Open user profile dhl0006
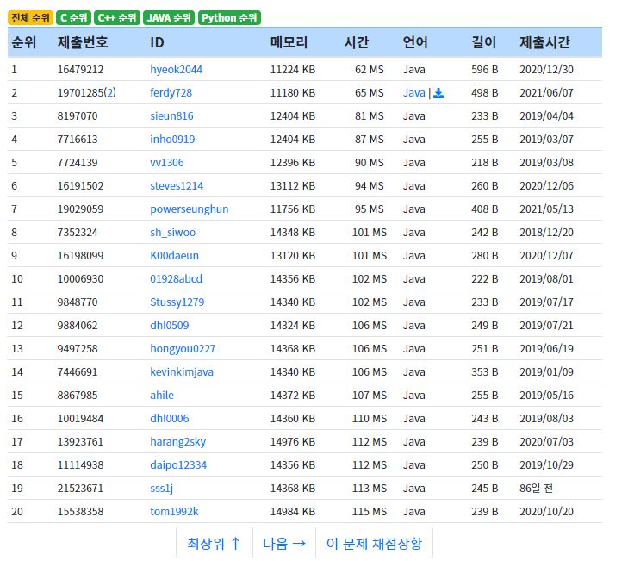Screen dimensions: 628x561 pos(170,418)
